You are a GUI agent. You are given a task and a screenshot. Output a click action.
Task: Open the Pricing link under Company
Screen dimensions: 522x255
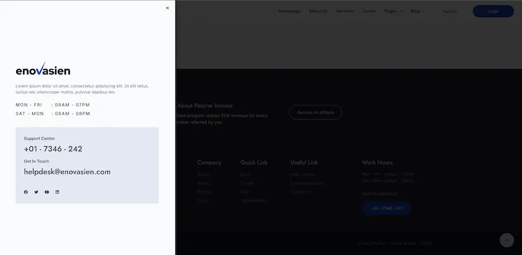[x=204, y=192]
